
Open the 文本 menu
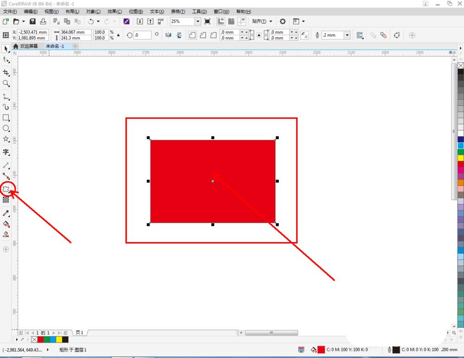pos(156,11)
